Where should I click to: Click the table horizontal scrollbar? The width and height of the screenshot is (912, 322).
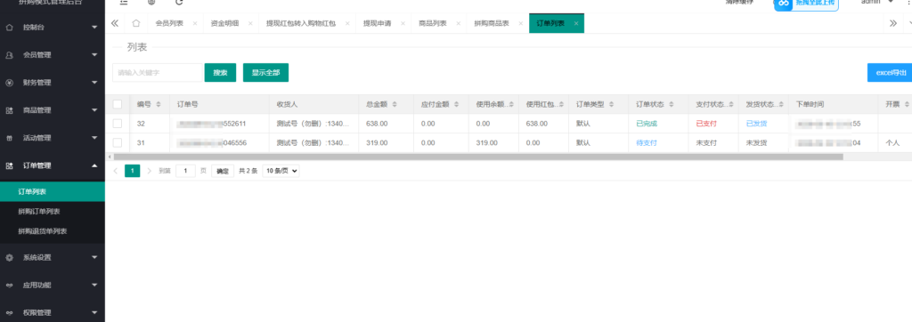point(478,157)
